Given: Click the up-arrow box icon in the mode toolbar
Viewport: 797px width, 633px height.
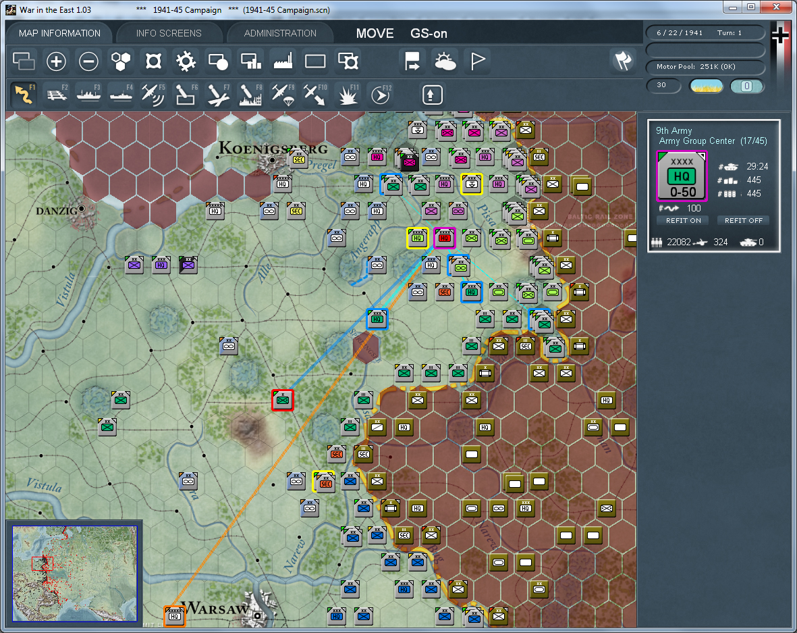Looking at the screenshot, I should point(432,95).
